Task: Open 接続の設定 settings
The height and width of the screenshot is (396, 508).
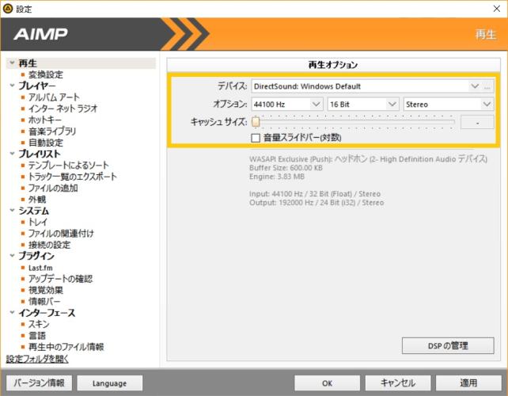Action: (49, 245)
